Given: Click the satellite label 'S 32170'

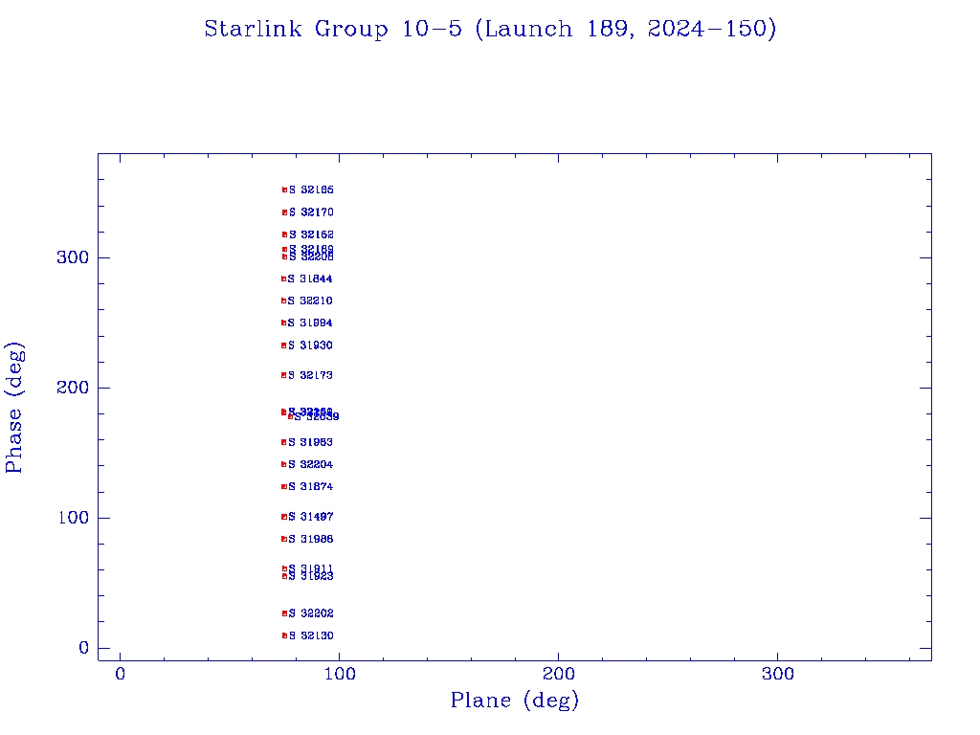Looking at the screenshot, I should (x=311, y=212).
